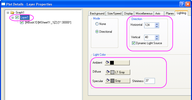Uncheck the Layer1 visibility checkbox
Image resolution: width=192 pixels, height=100 pixels.
point(17,17)
